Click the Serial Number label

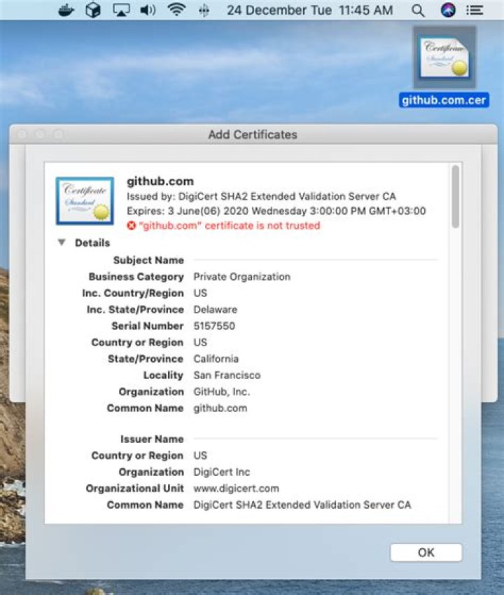(148, 326)
